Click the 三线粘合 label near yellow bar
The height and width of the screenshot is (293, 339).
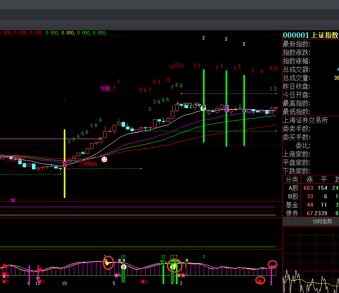coord(88,164)
